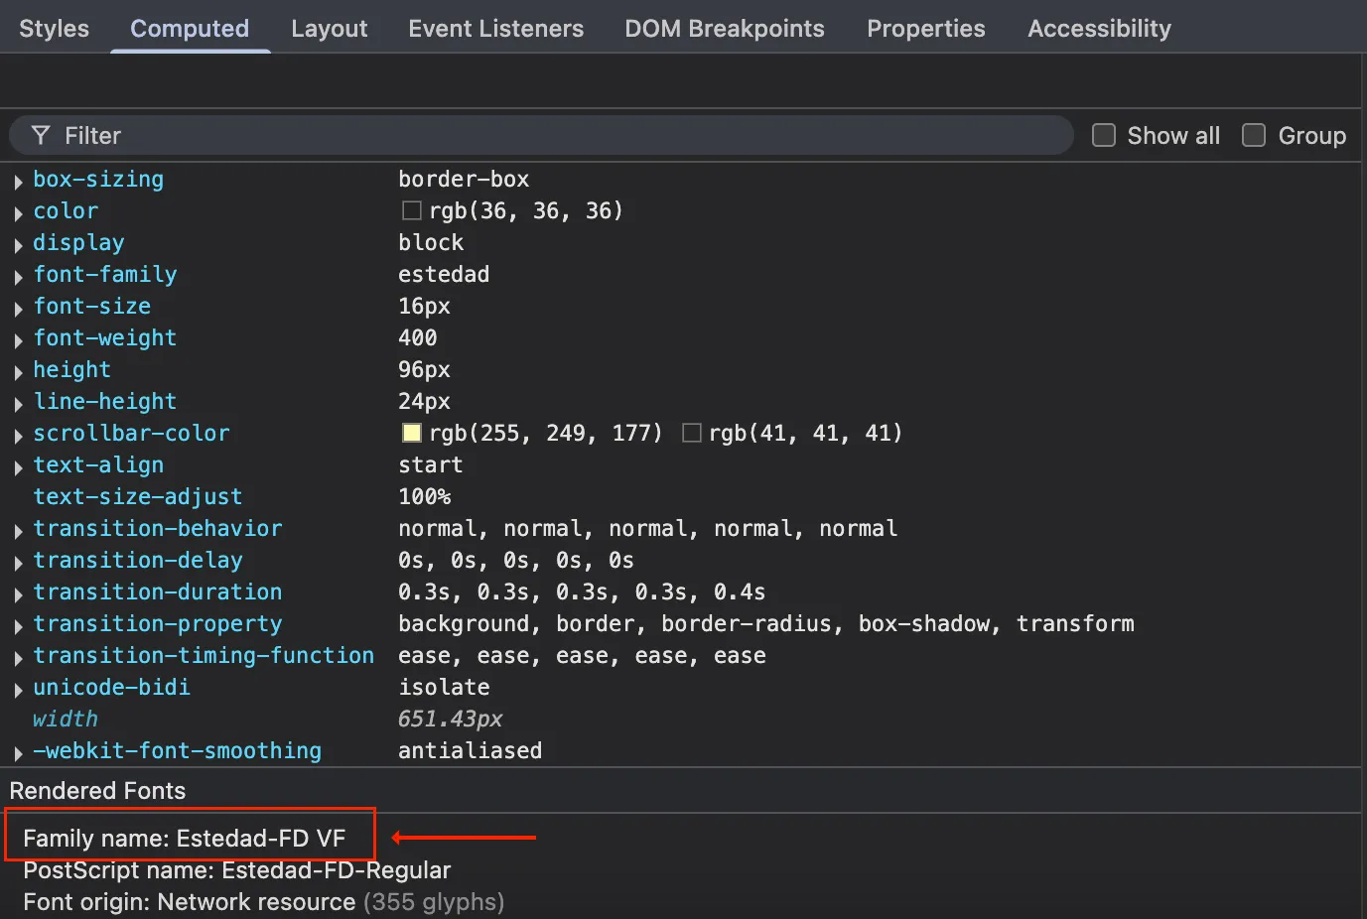Screen dimensions: 1367x919
Task: Expand the -webkit-font-smoothing property arrow
Action: [18, 753]
